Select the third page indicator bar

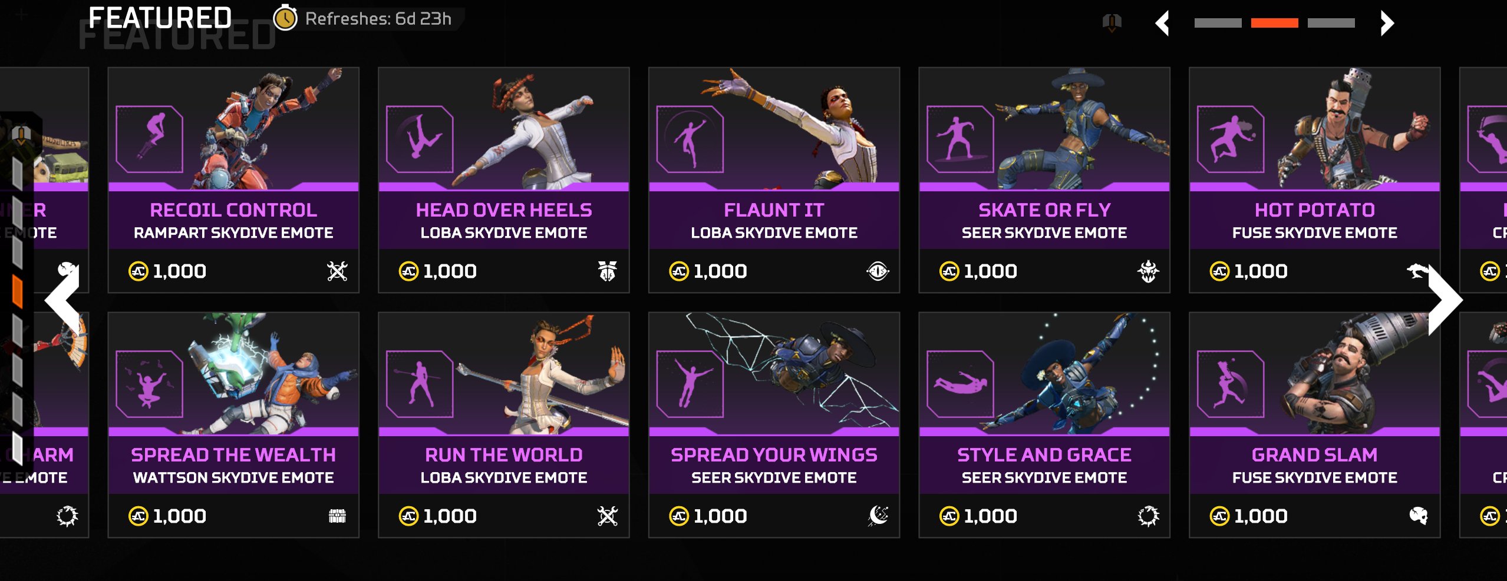(1331, 23)
